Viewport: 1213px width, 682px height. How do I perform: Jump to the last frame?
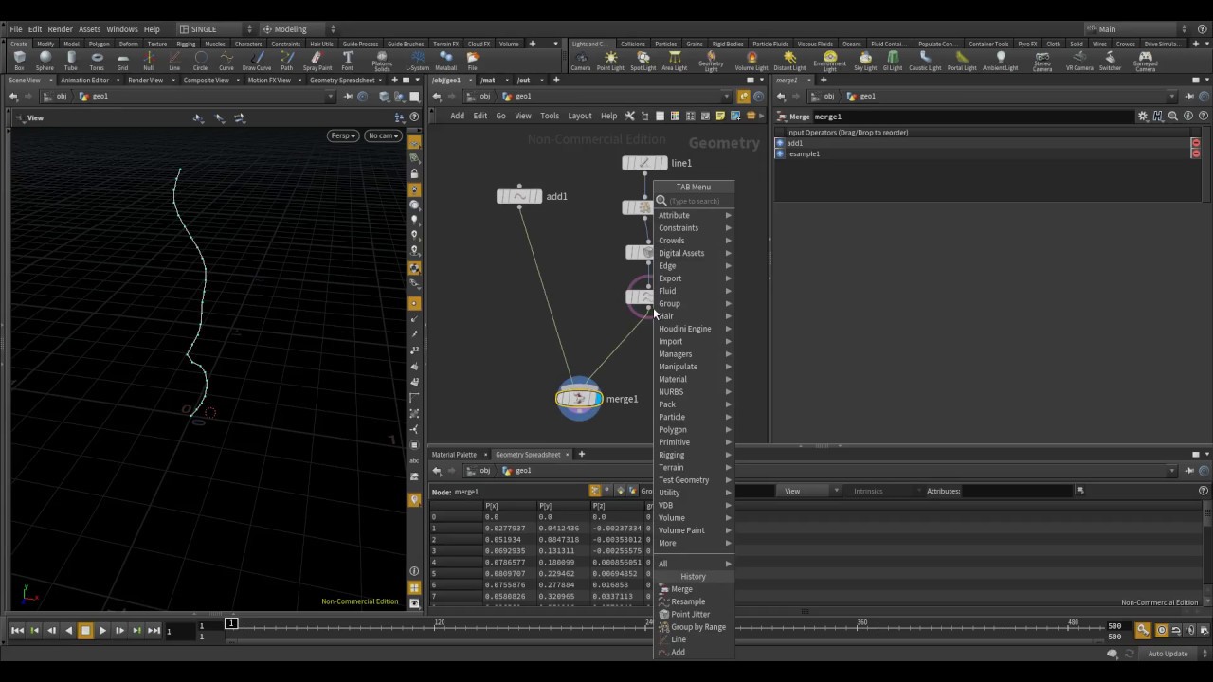154,630
